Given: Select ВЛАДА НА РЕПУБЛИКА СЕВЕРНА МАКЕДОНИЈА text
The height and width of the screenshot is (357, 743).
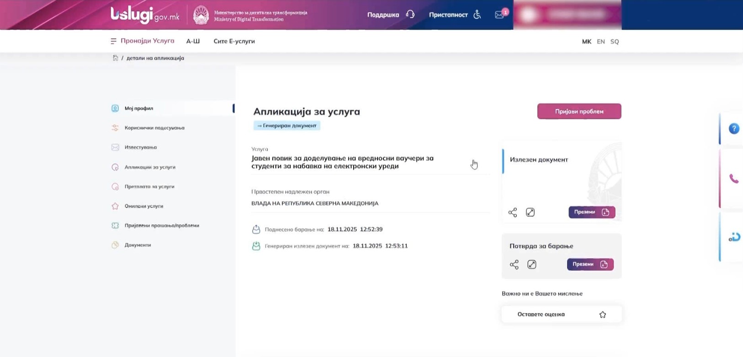Looking at the screenshot, I should 315,203.
